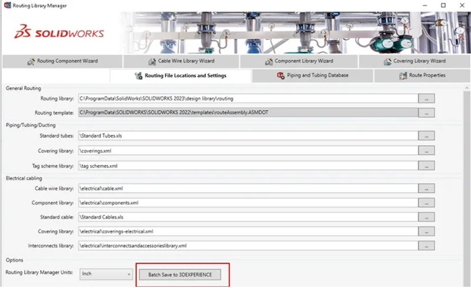
Task: Click the Tag scheme library field
Action: pyautogui.click(x=248, y=166)
